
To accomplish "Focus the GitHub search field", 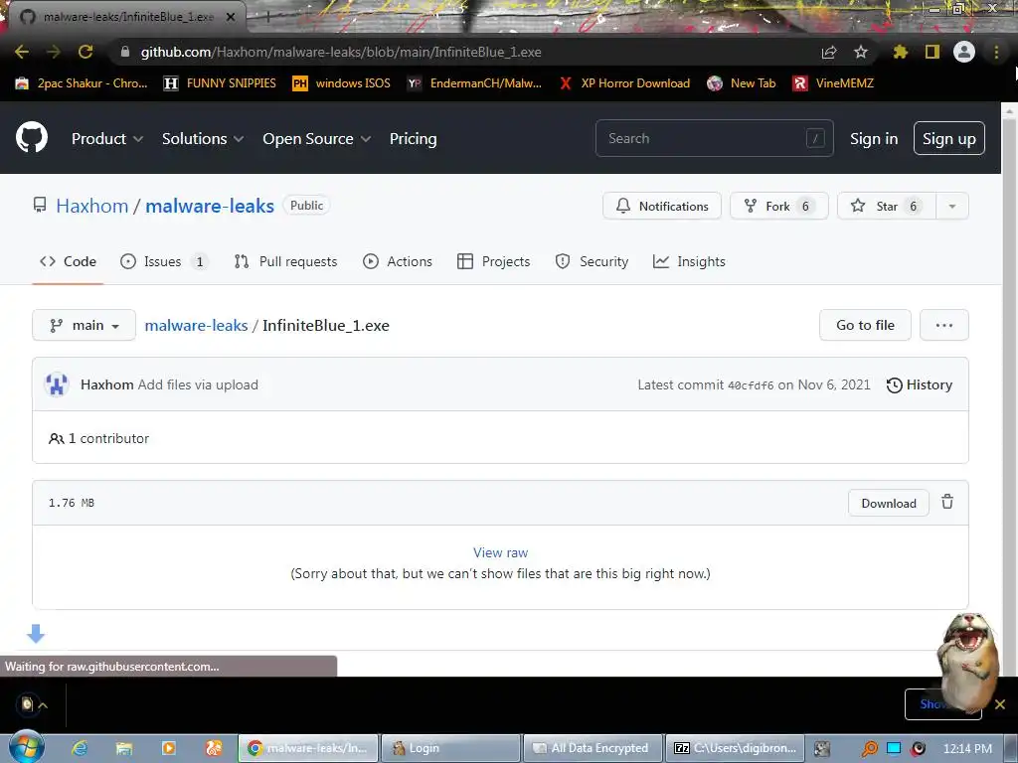I will 714,138.
